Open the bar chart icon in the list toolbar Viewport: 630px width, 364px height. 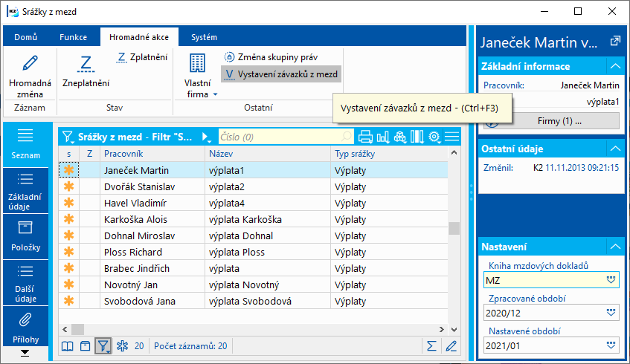click(x=383, y=137)
